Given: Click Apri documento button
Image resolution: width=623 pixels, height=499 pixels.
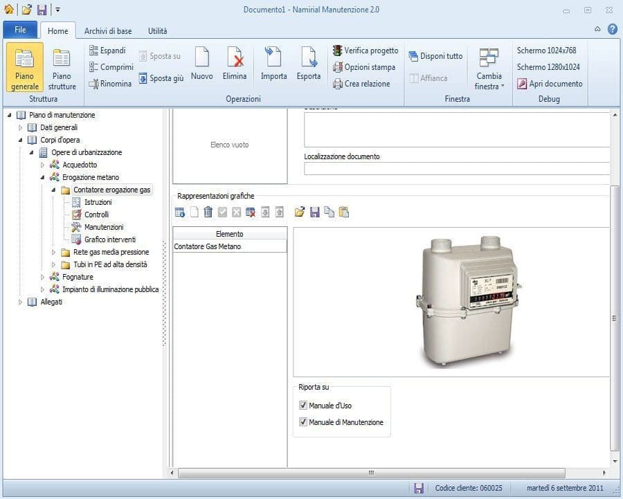Looking at the screenshot, I should pyautogui.click(x=550, y=84).
